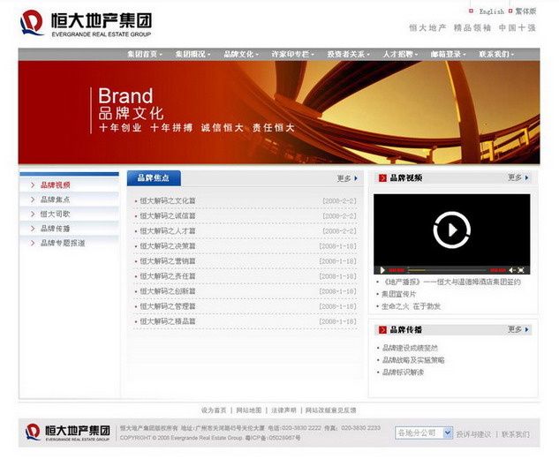The width and height of the screenshot is (559, 459).
Task: Expand the 集团概况 nav menu
Action: pos(193,55)
